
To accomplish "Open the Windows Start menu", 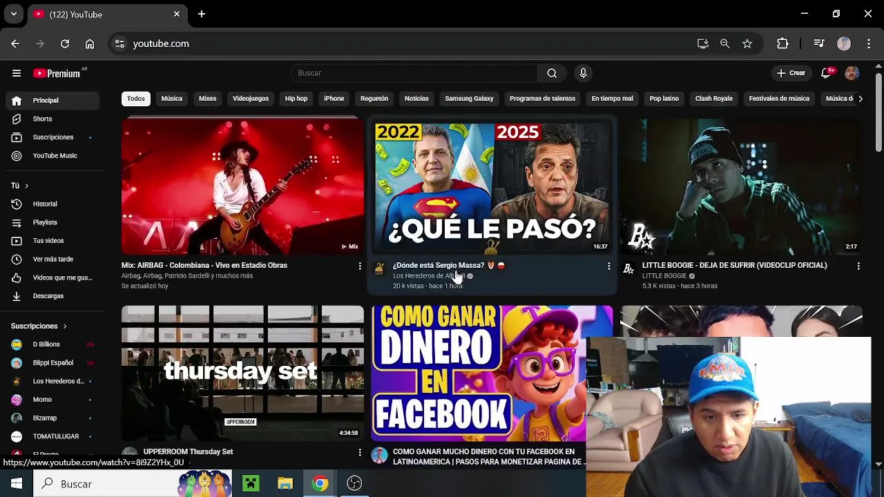I will 17,484.
